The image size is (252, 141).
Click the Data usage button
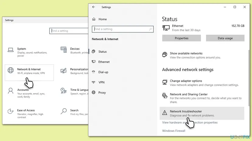point(225,38)
